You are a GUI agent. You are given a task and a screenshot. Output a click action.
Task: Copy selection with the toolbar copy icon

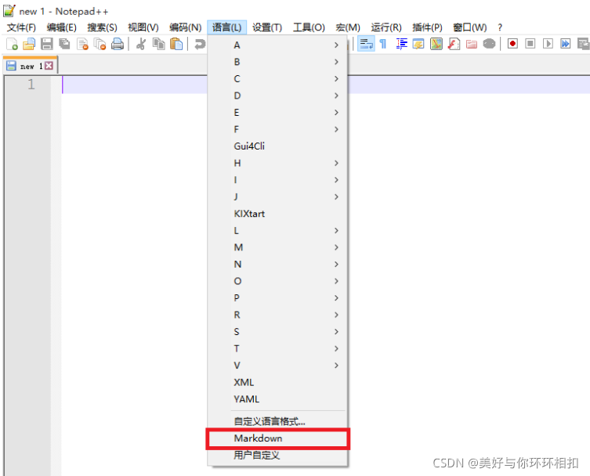tap(158, 44)
